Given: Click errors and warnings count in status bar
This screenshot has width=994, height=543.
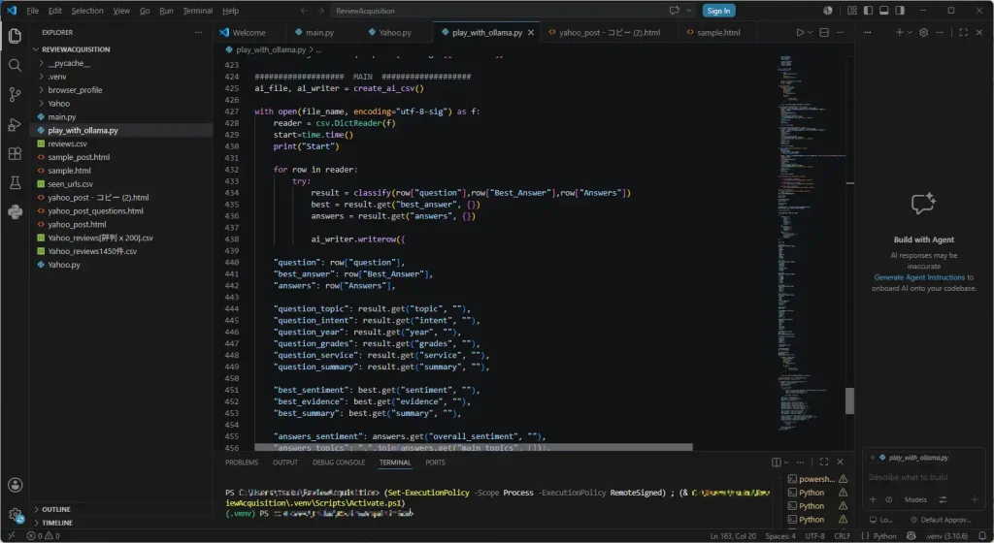Looking at the screenshot, I should [44, 536].
